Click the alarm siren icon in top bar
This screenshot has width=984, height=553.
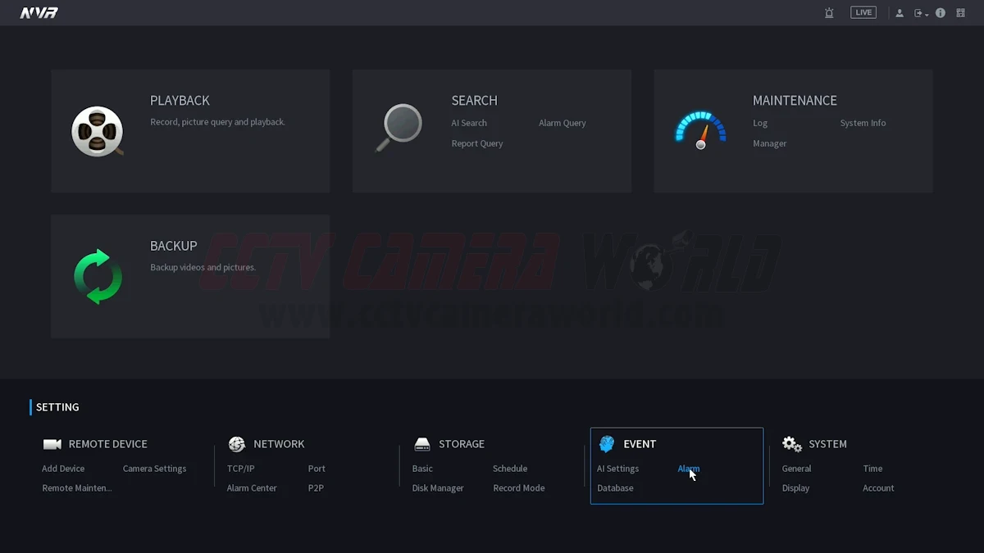[x=829, y=13]
